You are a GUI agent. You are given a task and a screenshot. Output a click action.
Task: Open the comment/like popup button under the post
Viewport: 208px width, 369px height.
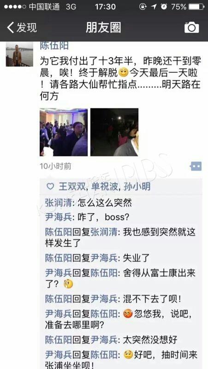[x=196, y=166]
